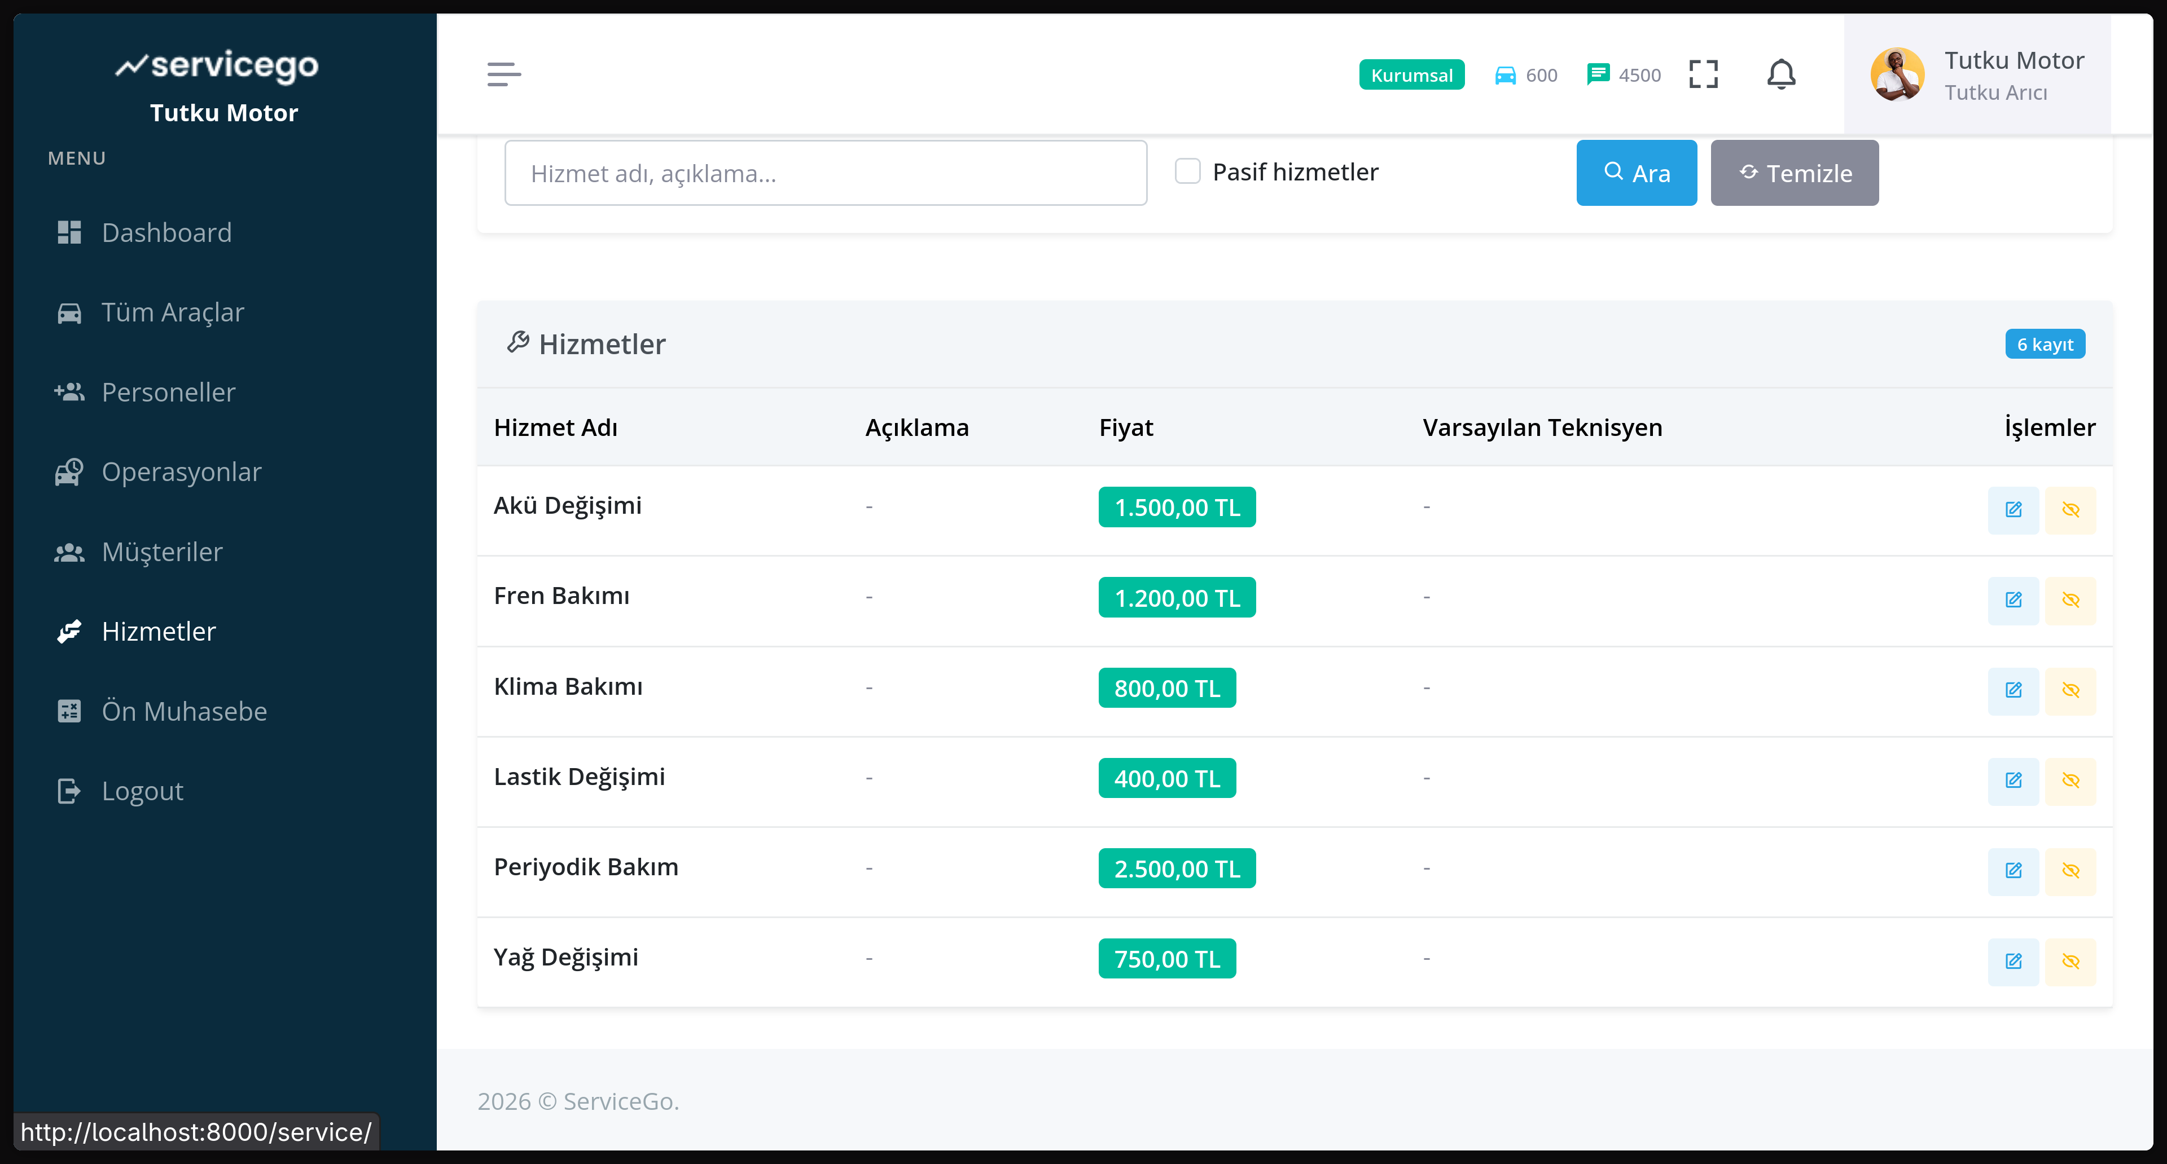2167x1164 pixels.
Task: Open notifications with the bell icon
Action: pyautogui.click(x=1781, y=74)
